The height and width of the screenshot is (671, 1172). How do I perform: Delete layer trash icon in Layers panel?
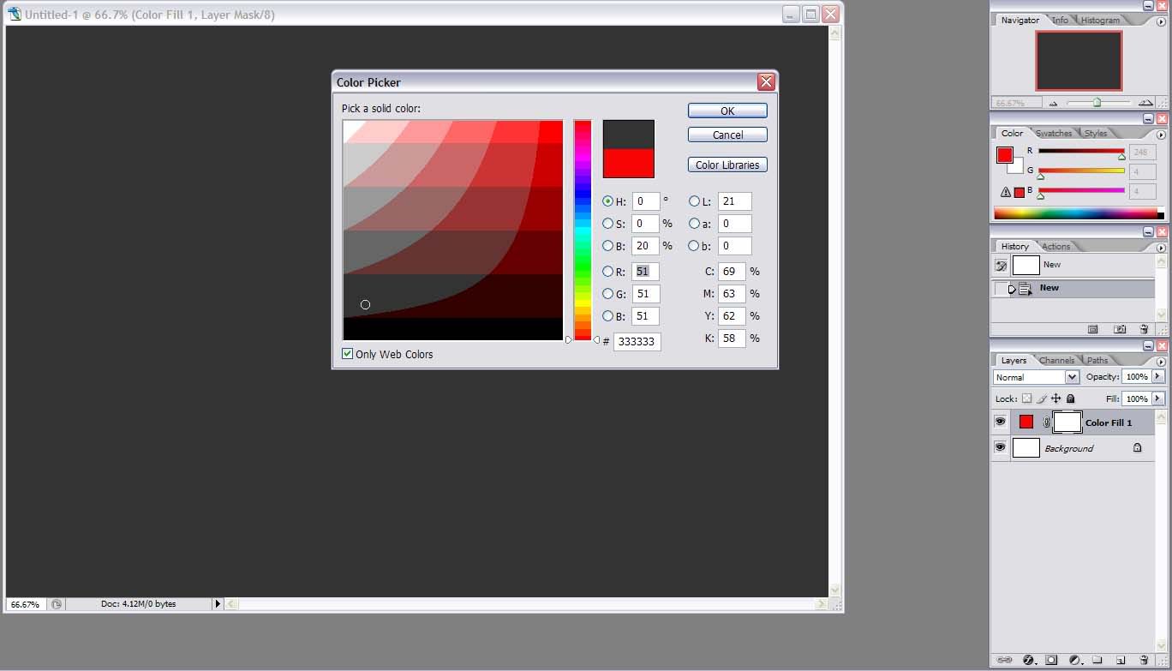coord(1143,660)
